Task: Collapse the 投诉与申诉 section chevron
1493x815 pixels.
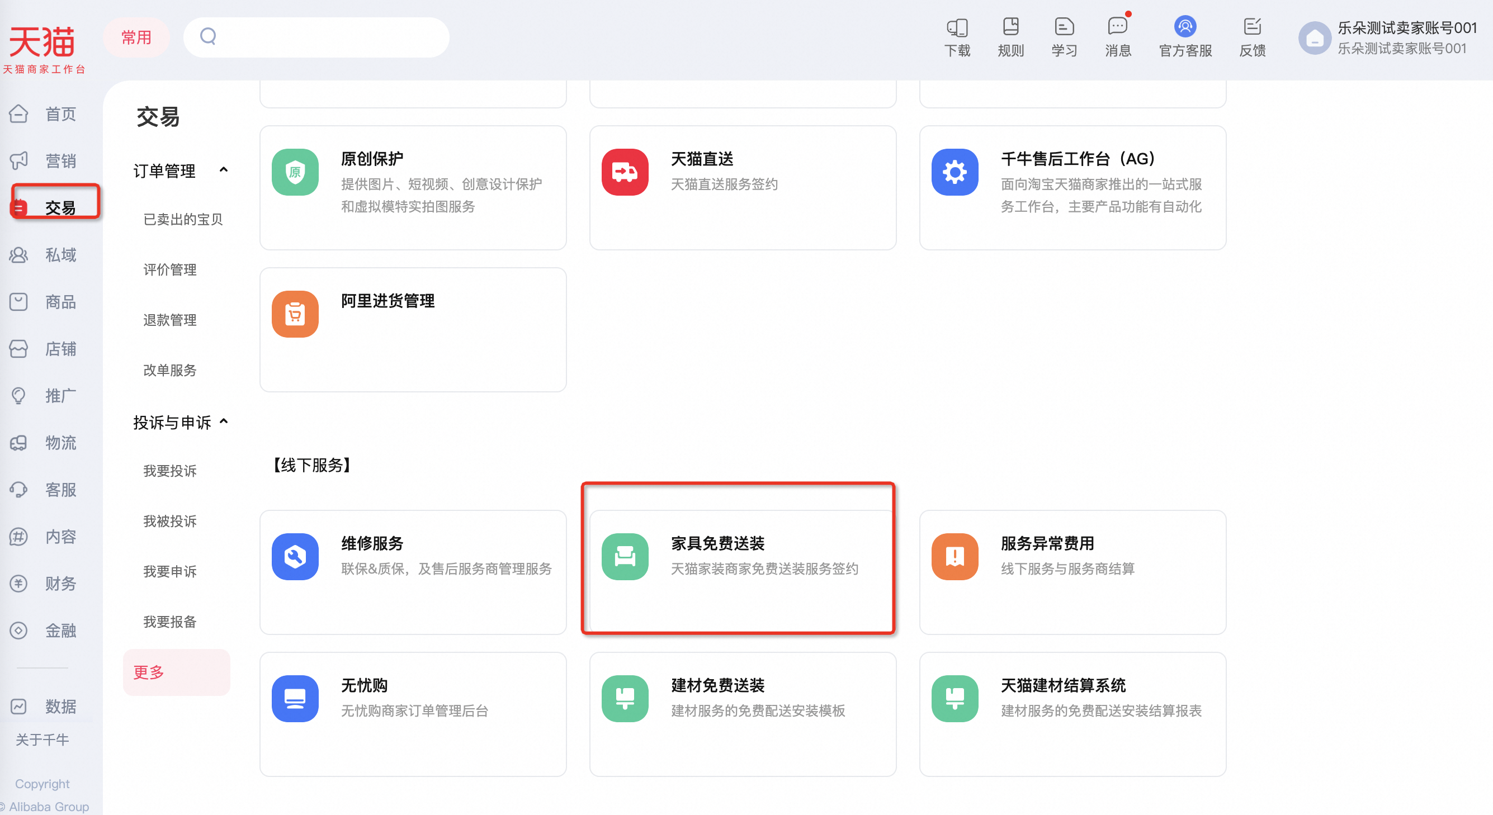Action: click(x=224, y=421)
